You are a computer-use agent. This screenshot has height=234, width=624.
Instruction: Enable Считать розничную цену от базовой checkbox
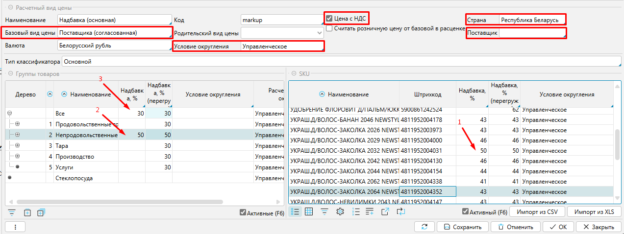click(329, 29)
